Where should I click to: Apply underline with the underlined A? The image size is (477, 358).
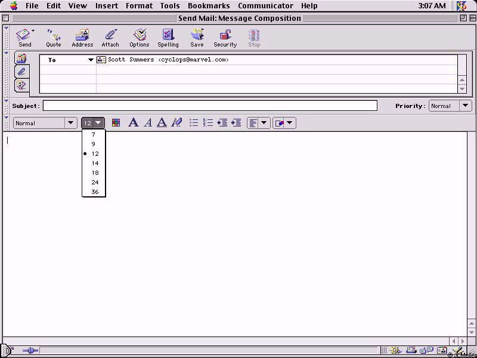tap(162, 123)
